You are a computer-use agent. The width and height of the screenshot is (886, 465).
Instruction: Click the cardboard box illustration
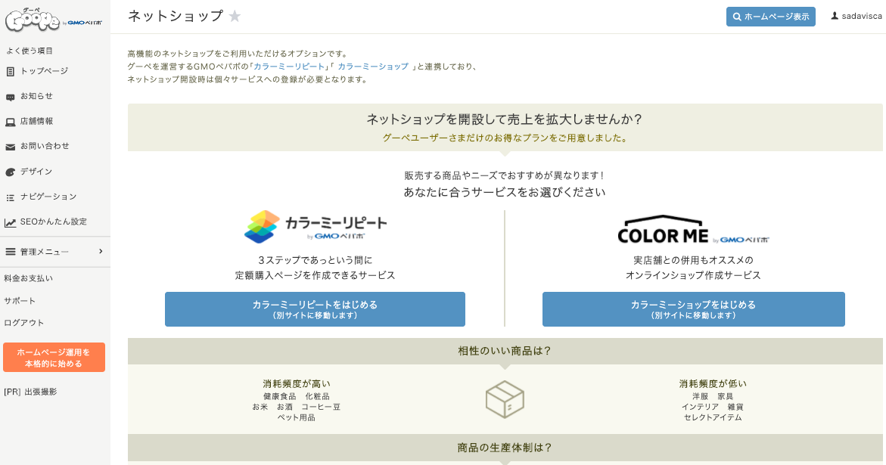coord(505,399)
